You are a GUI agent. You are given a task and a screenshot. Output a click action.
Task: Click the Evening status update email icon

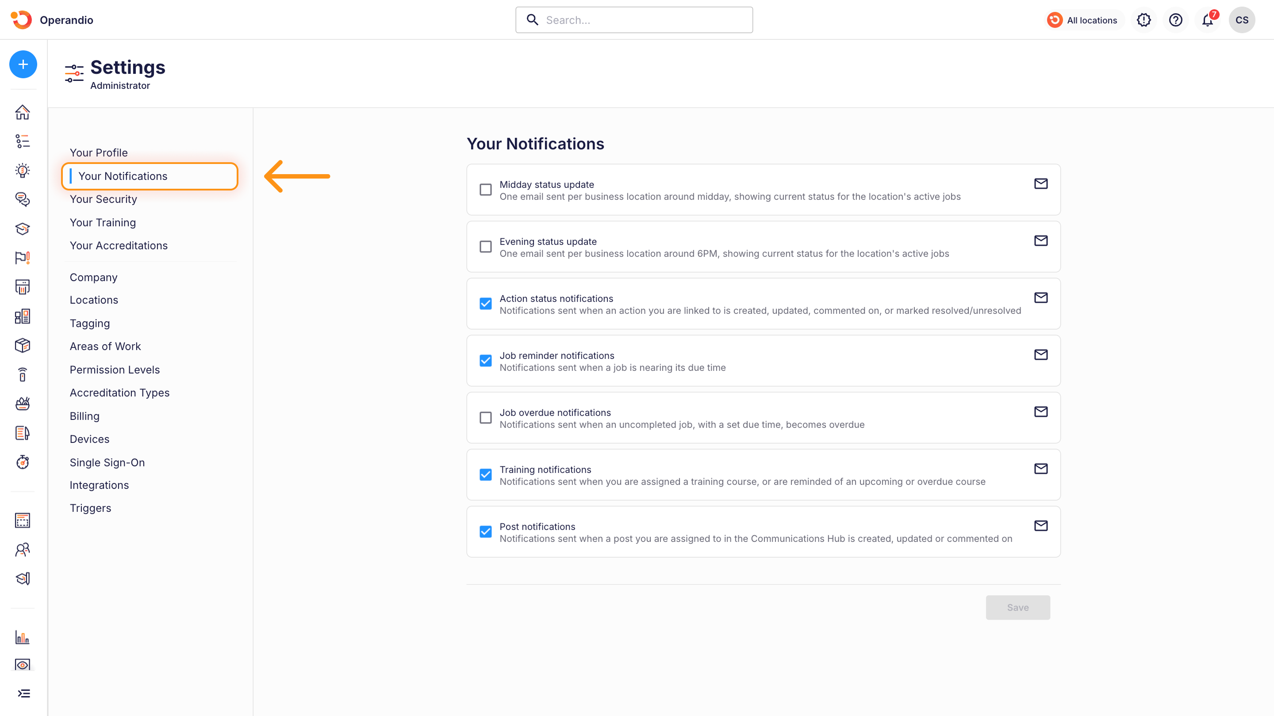click(x=1041, y=240)
